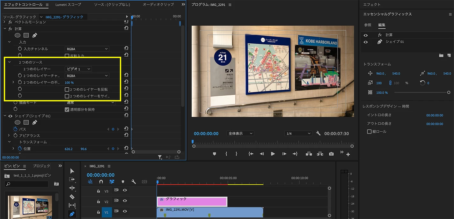Select the Ripple Edit tool
Viewport: 454px width, 219px height.
click(72, 188)
